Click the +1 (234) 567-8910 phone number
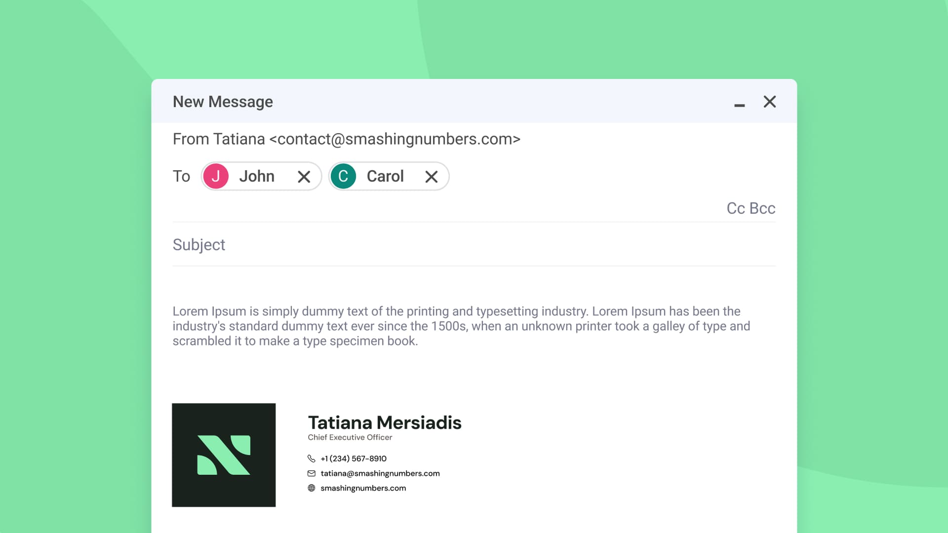 coord(353,458)
